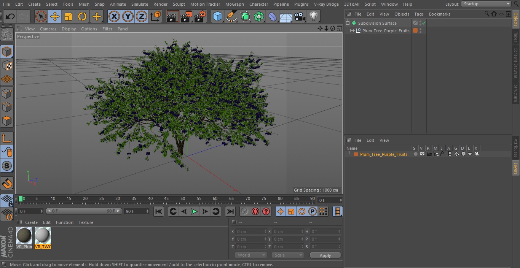Click orange color swatch in Layer Manager
Image resolution: width=520 pixels, height=268 pixels.
point(356,154)
